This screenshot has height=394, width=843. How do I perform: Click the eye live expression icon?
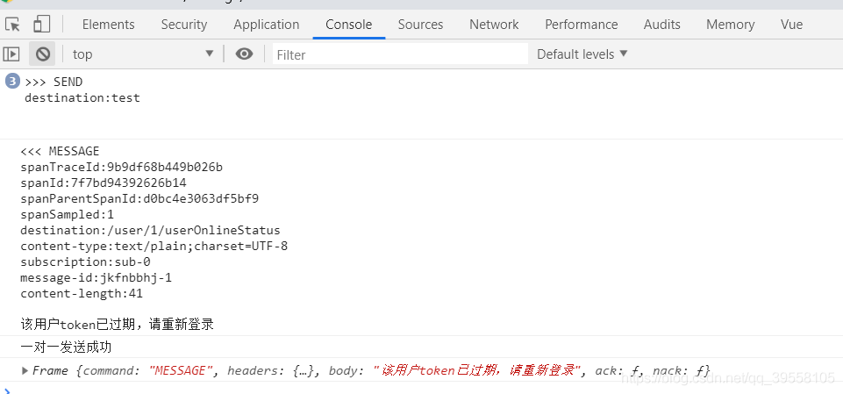pyautogui.click(x=244, y=54)
